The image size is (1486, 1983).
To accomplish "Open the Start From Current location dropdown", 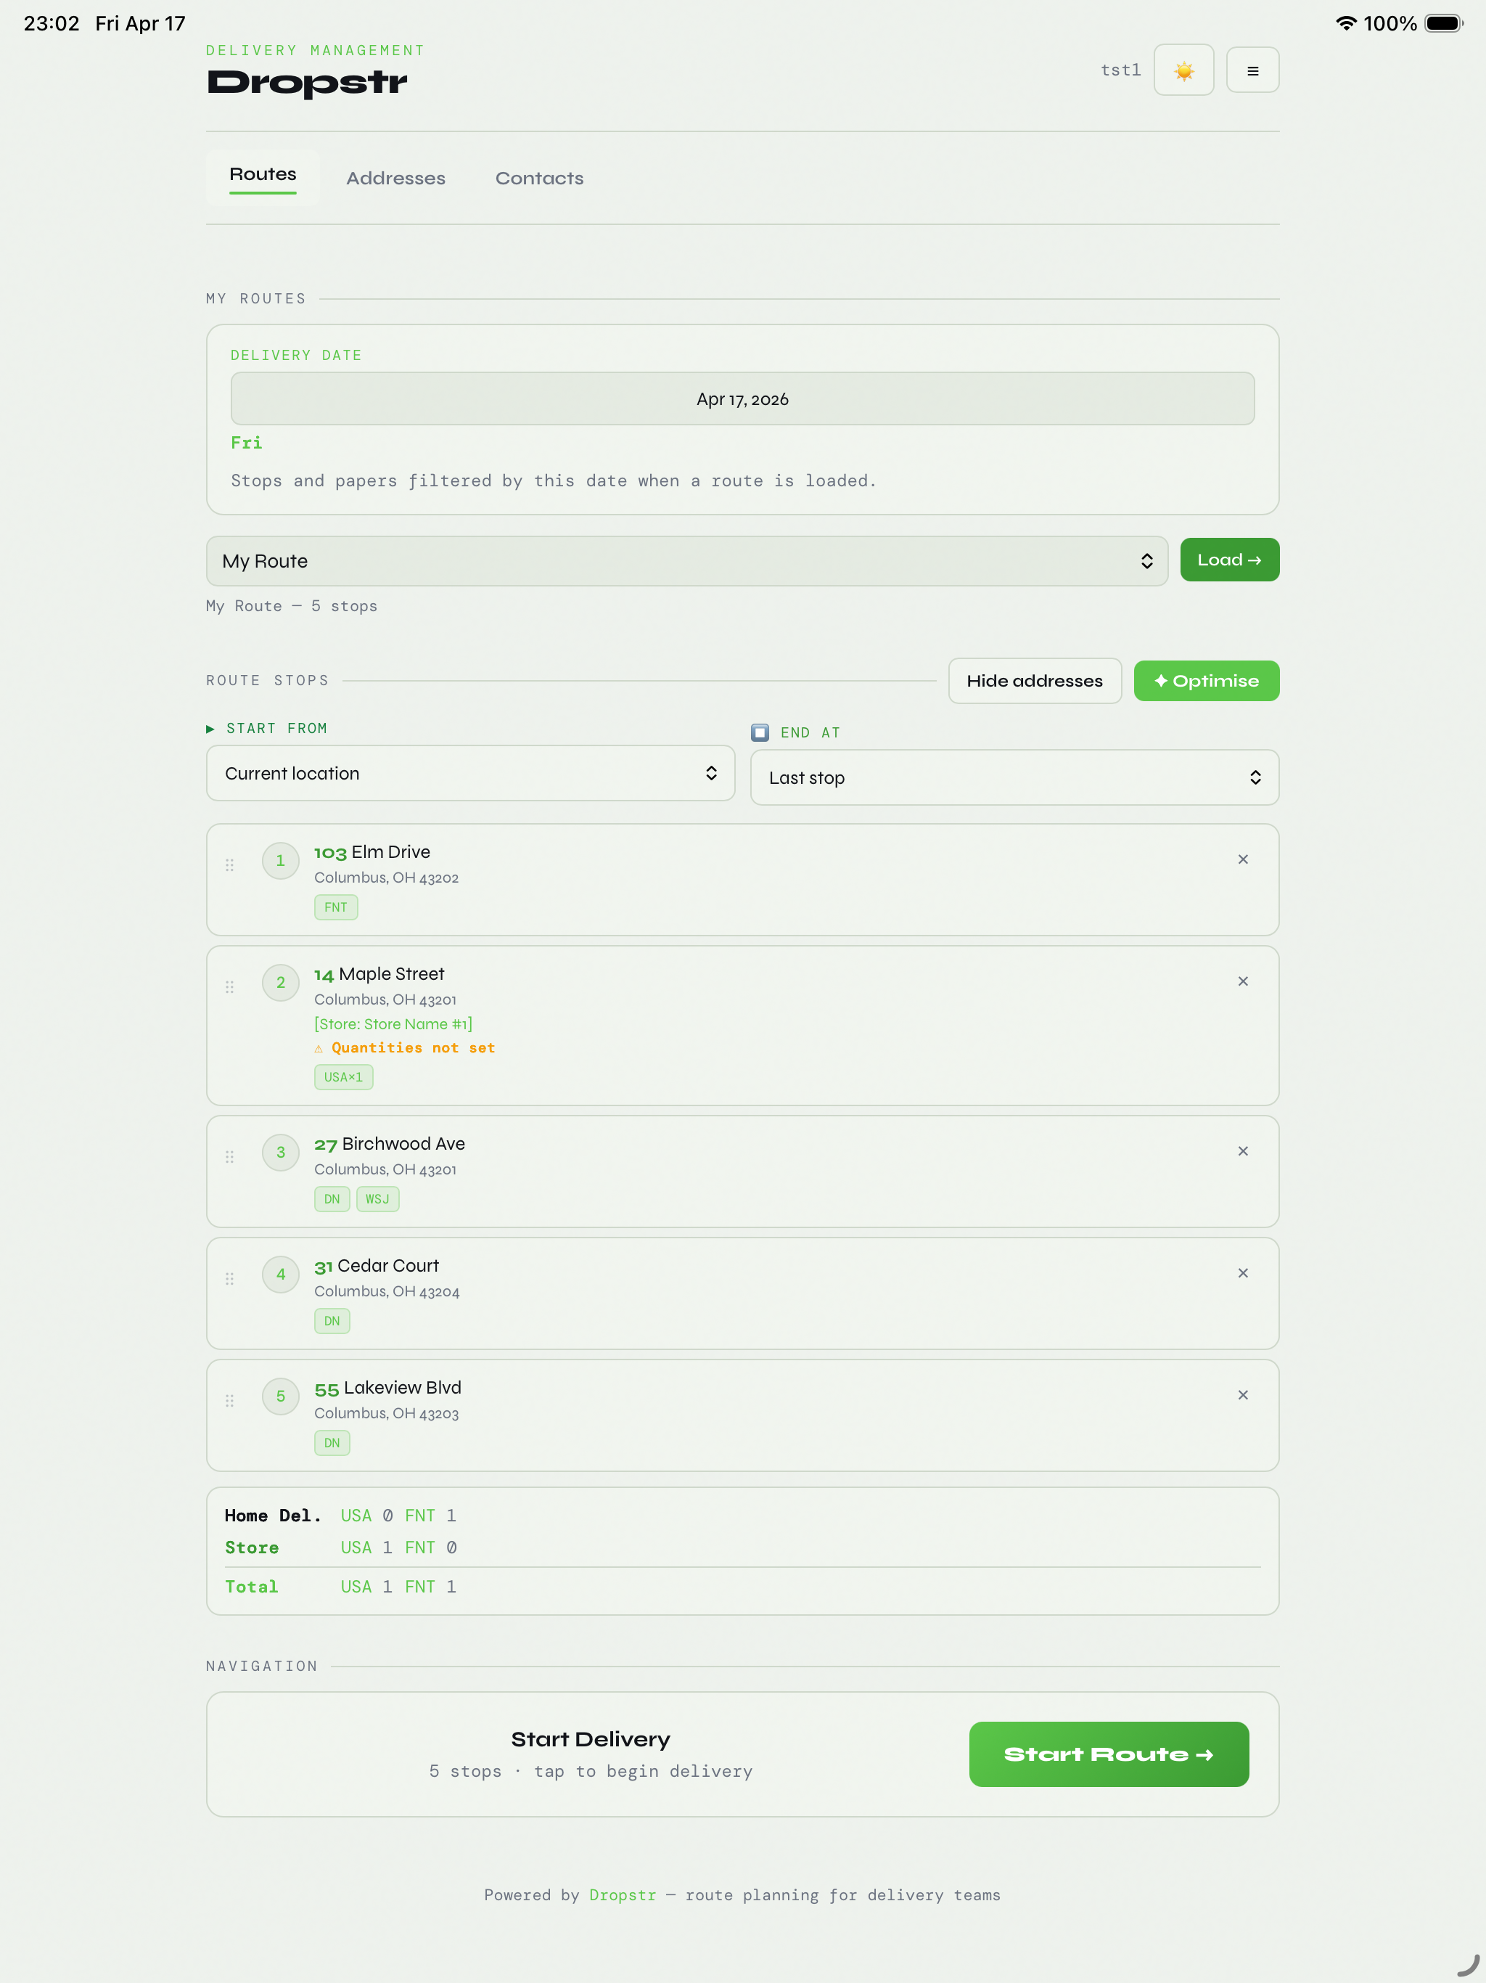I will coord(469,773).
